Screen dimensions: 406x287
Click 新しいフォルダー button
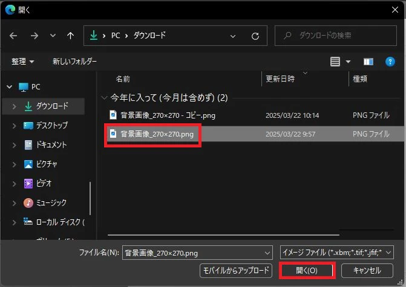click(74, 61)
